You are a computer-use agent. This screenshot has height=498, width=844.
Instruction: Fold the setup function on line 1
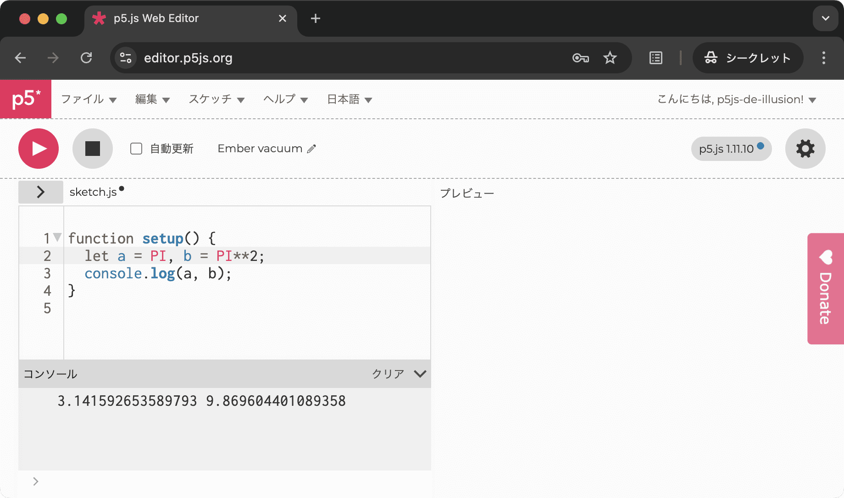(x=57, y=237)
